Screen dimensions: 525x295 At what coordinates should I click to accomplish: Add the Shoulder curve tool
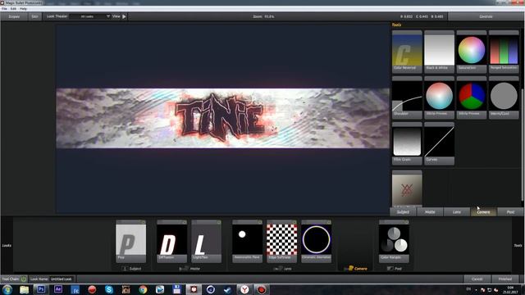click(x=407, y=98)
